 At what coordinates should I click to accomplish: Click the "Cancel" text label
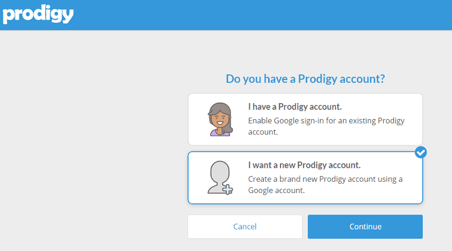coord(245,227)
